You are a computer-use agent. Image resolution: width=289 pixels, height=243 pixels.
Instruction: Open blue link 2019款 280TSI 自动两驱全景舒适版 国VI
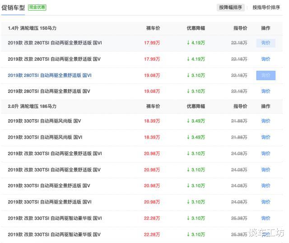(x=50, y=75)
